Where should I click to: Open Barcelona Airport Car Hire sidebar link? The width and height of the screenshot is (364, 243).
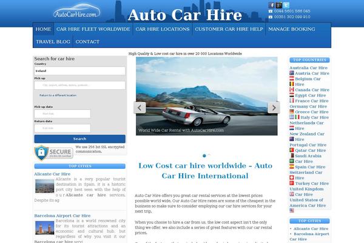point(309,236)
